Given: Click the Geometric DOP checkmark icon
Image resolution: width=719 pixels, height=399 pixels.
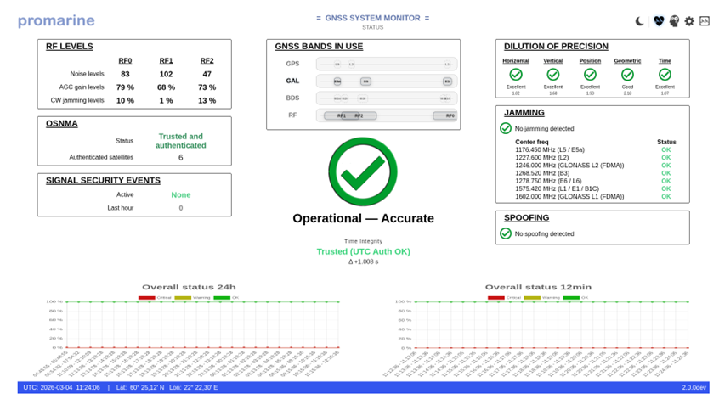Looking at the screenshot, I should pos(627,74).
